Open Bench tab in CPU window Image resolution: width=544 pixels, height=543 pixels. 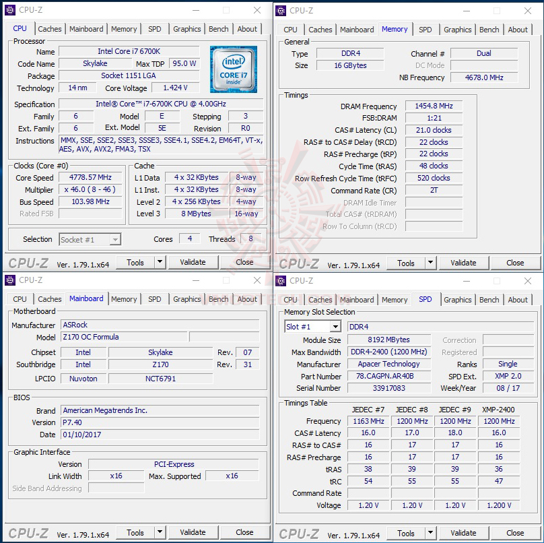(x=219, y=29)
